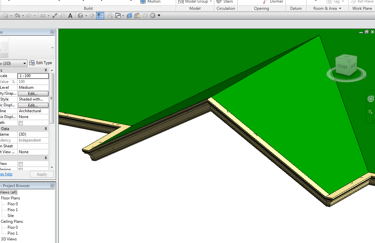This screenshot has width=375, height=243.
Task: Select the Text tool (letter A)
Action: tap(70, 16)
